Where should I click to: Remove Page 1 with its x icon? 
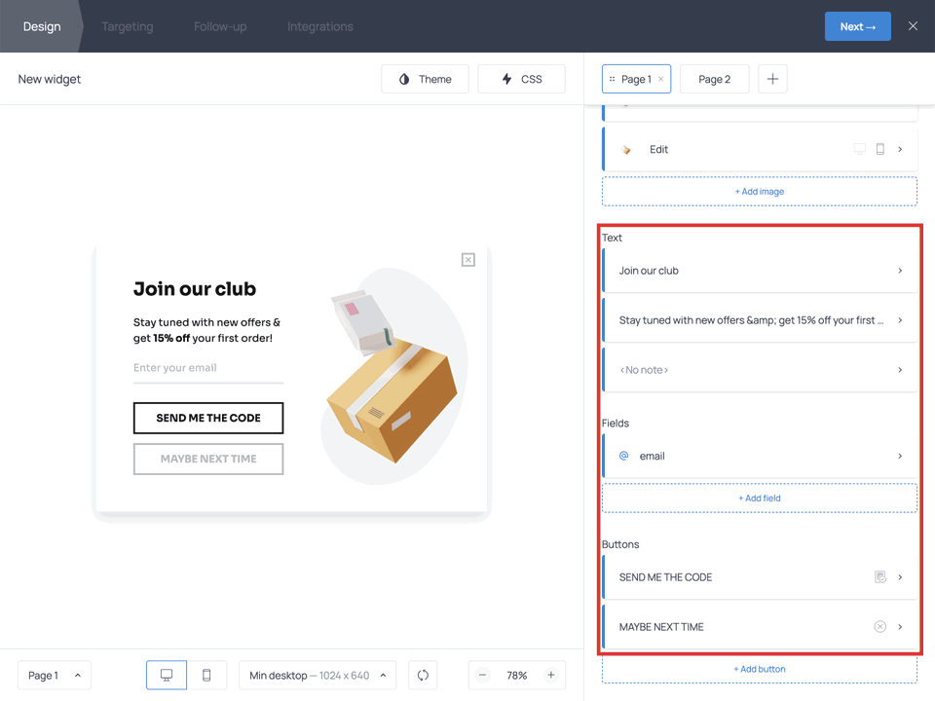pos(659,79)
